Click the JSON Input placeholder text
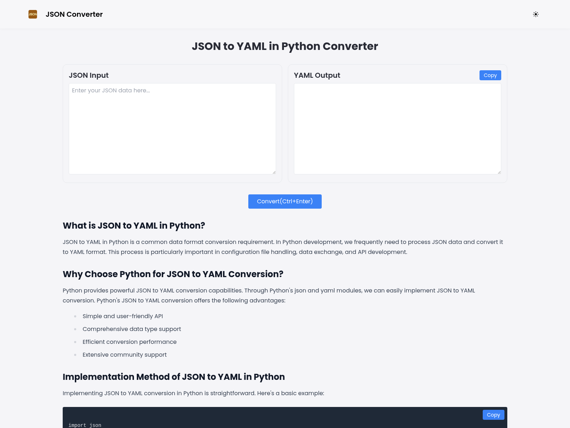Screen dimensions: 570x428 [x=111, y=90]
